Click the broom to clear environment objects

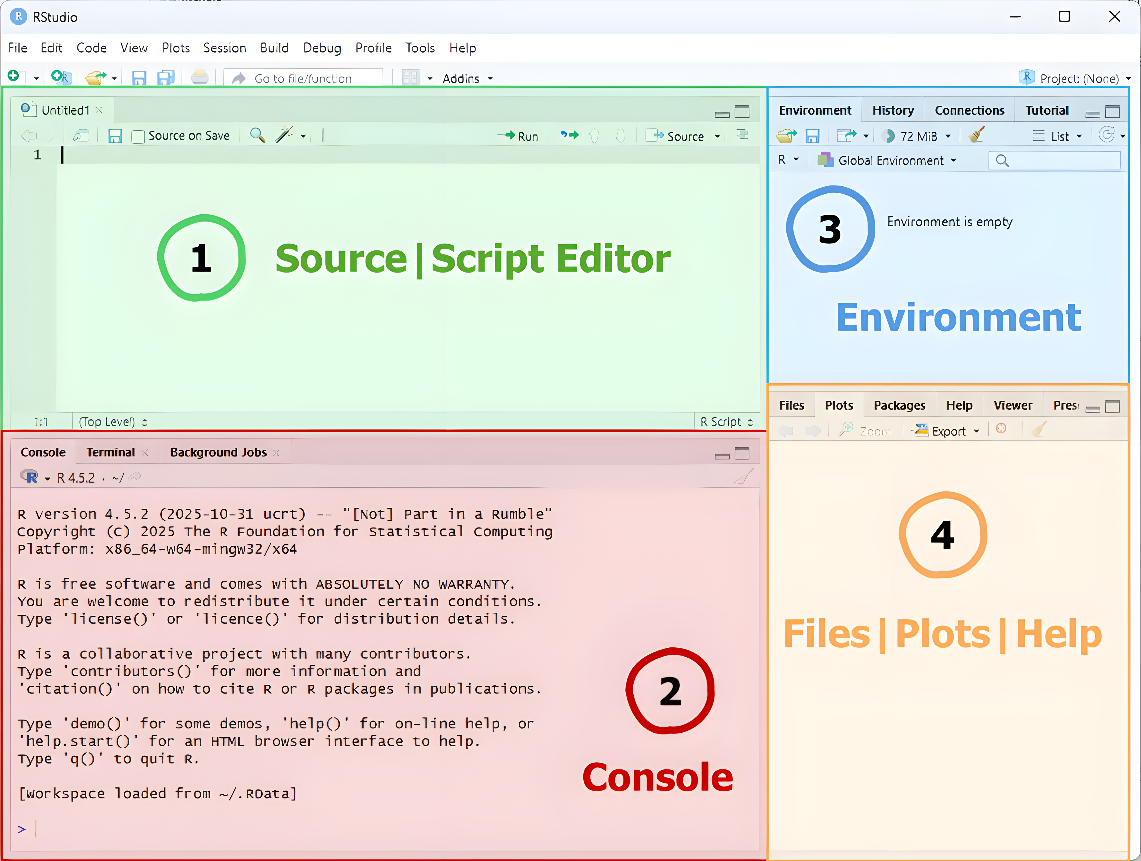[x=976, y=136]
